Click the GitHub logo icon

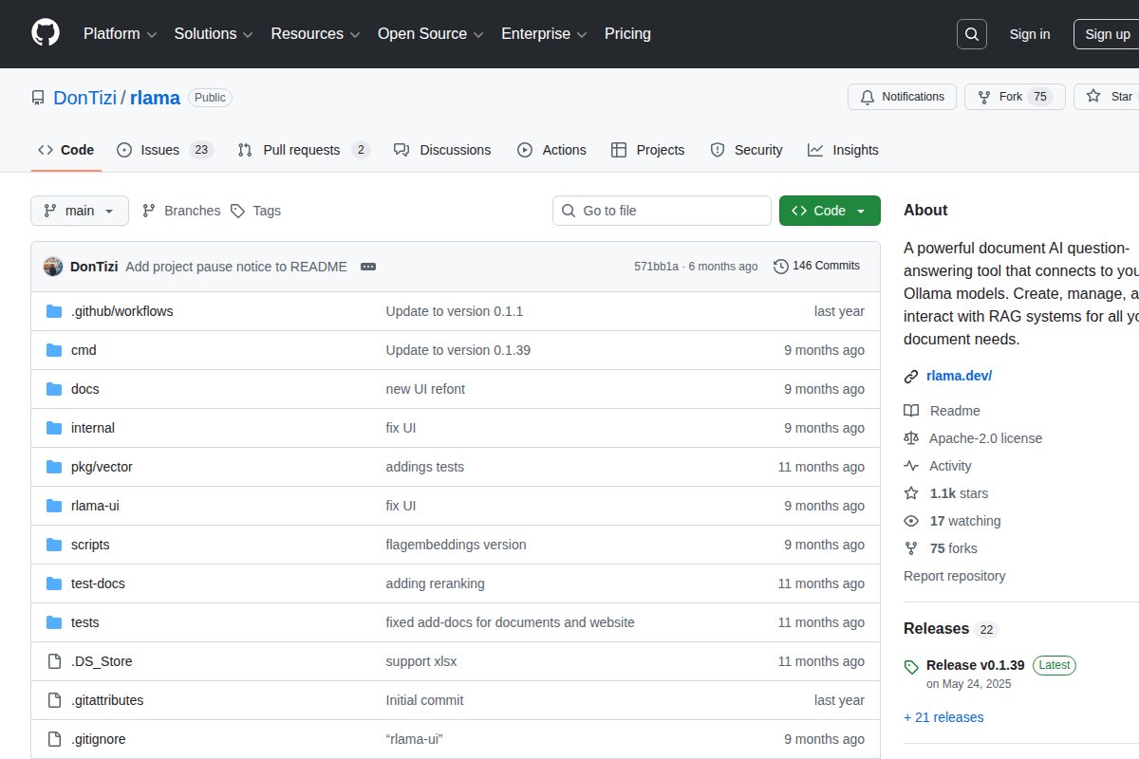pos(46,33)
